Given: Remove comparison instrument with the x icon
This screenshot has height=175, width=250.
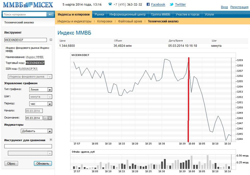Looking at the screenshot, I should pyautogui.click(x=51, y=140).
